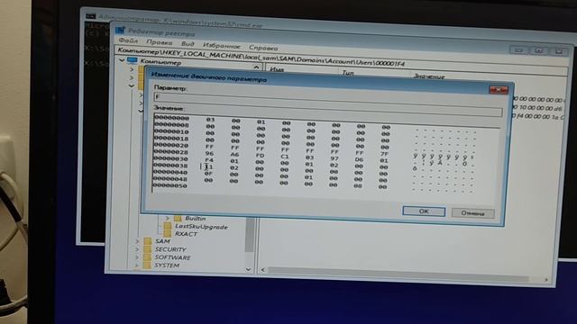Click the Registry Editor title bar icon

[120, 31]
